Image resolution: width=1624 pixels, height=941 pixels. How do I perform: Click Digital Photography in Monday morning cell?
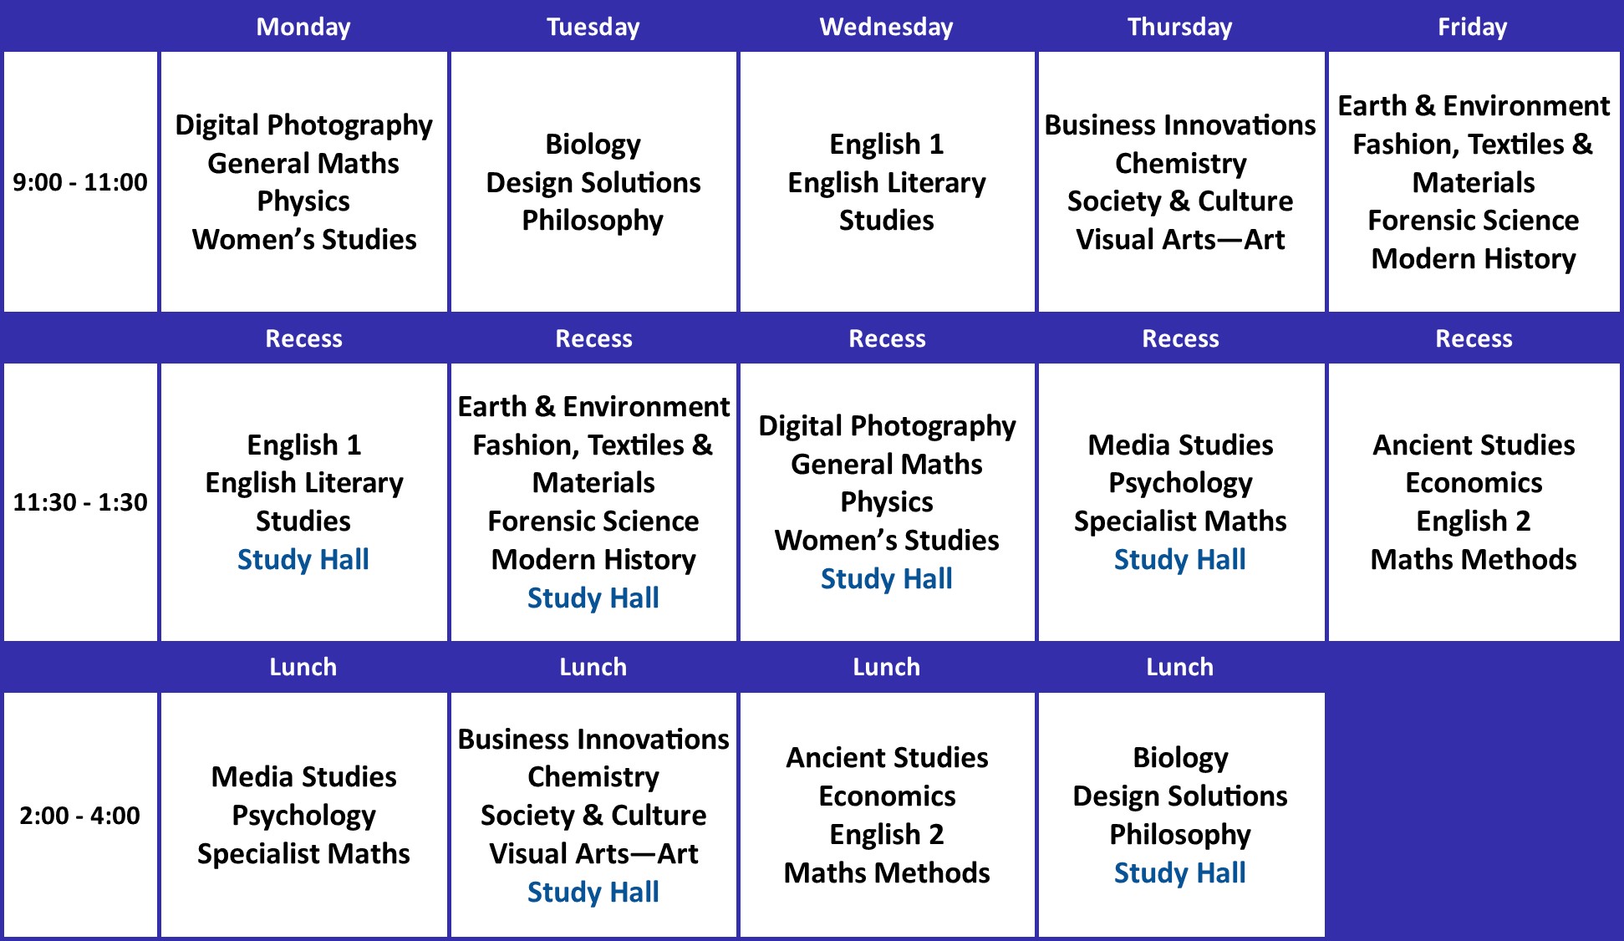point(303,125)
